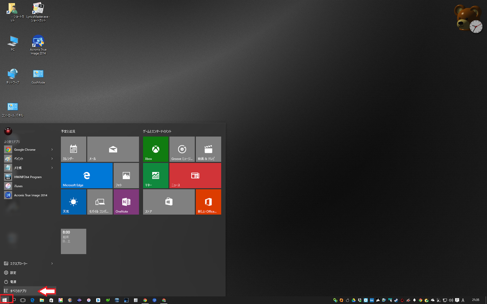Expand the Google Chrome jump list arrow
This screenshot has width=487, height=304.
pyautogui.click(x=52, y=150)
